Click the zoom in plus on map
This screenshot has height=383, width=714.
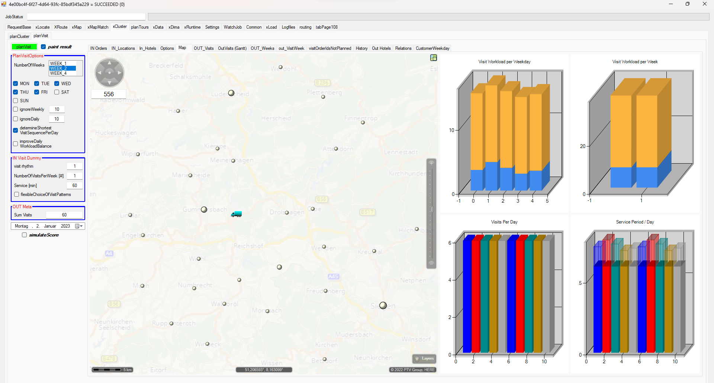(x=431, y=163)
